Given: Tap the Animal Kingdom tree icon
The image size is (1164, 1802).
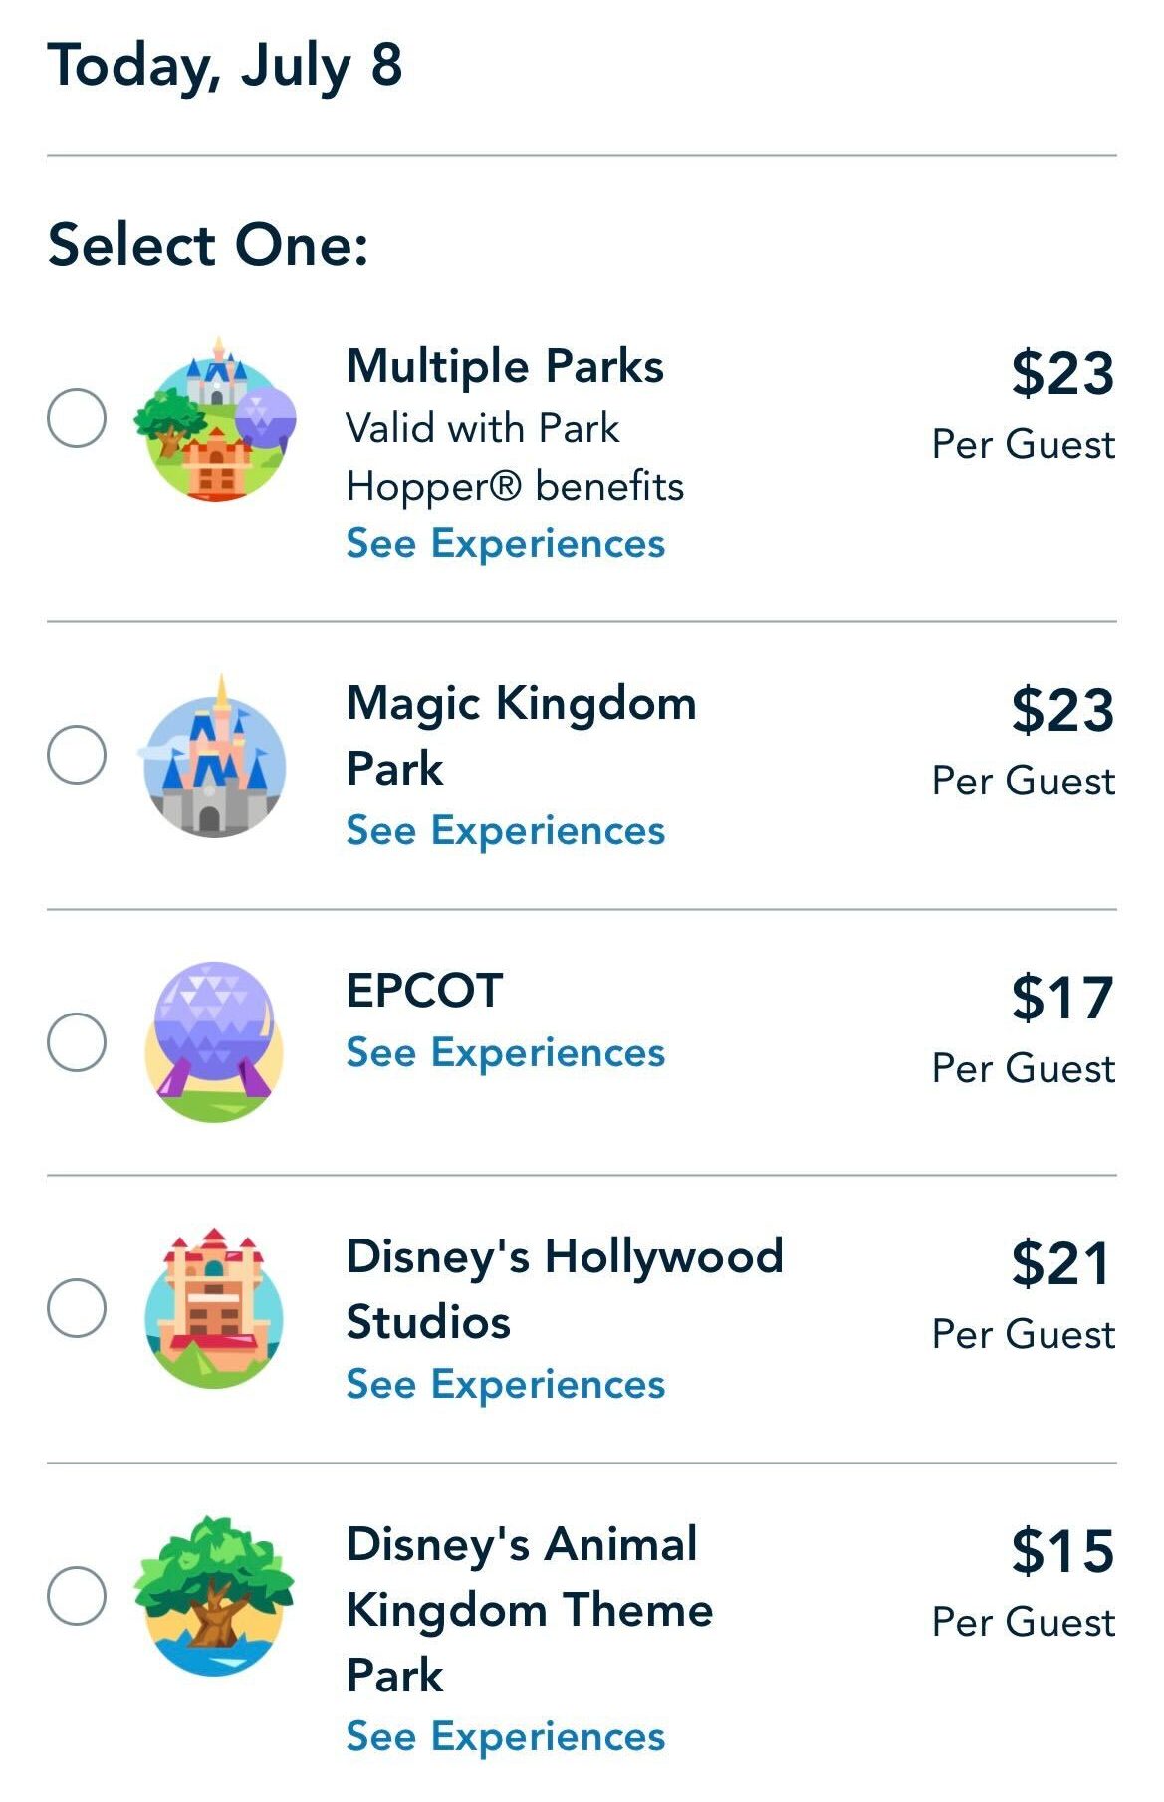Looking at the screenshot, I should click(215, 1596).
